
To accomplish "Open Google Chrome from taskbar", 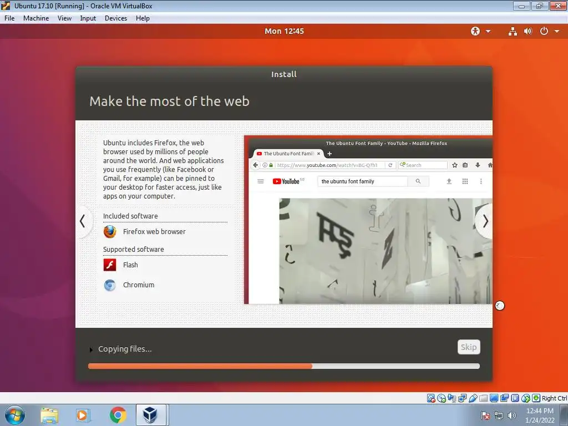I will [118, 415].
